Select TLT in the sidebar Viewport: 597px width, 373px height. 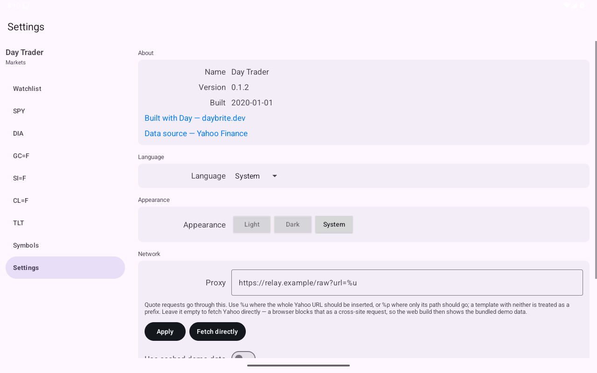(x=65, y=223)
